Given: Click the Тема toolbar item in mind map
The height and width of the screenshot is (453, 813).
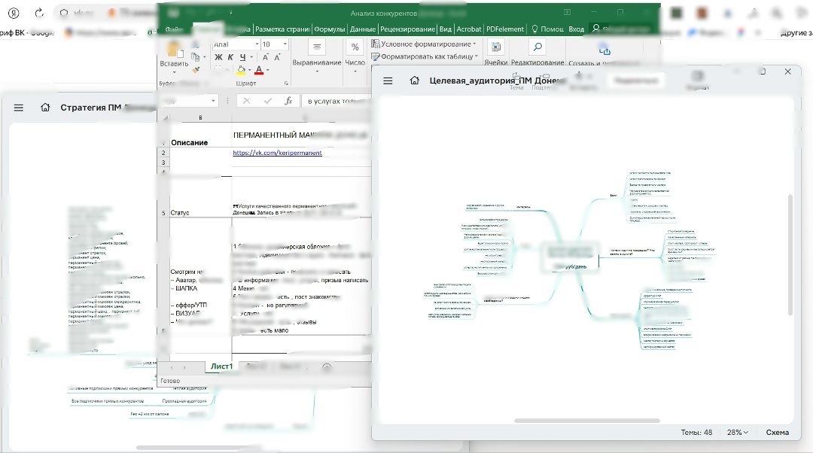Looking at the screenshot, I should tap(516, 83).
